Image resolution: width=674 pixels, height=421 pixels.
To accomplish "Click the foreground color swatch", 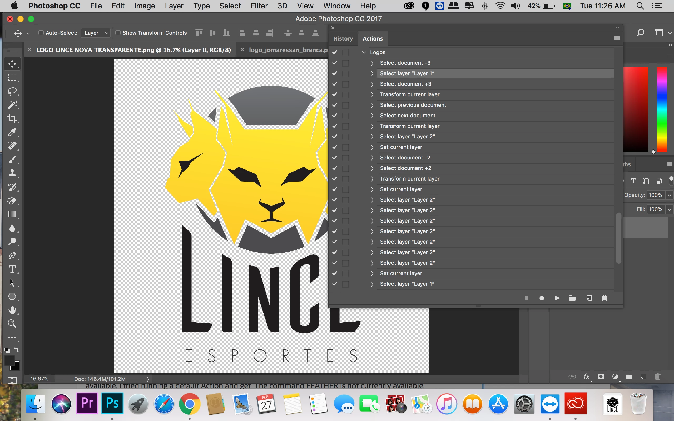I will click(9, 360).
